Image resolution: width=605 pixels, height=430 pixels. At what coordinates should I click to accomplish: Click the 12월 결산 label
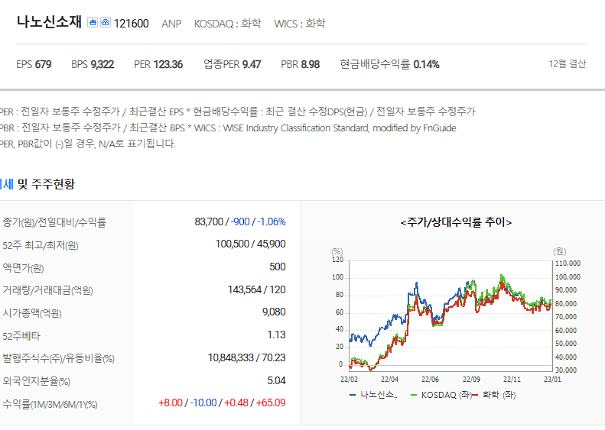coord(568,64)
